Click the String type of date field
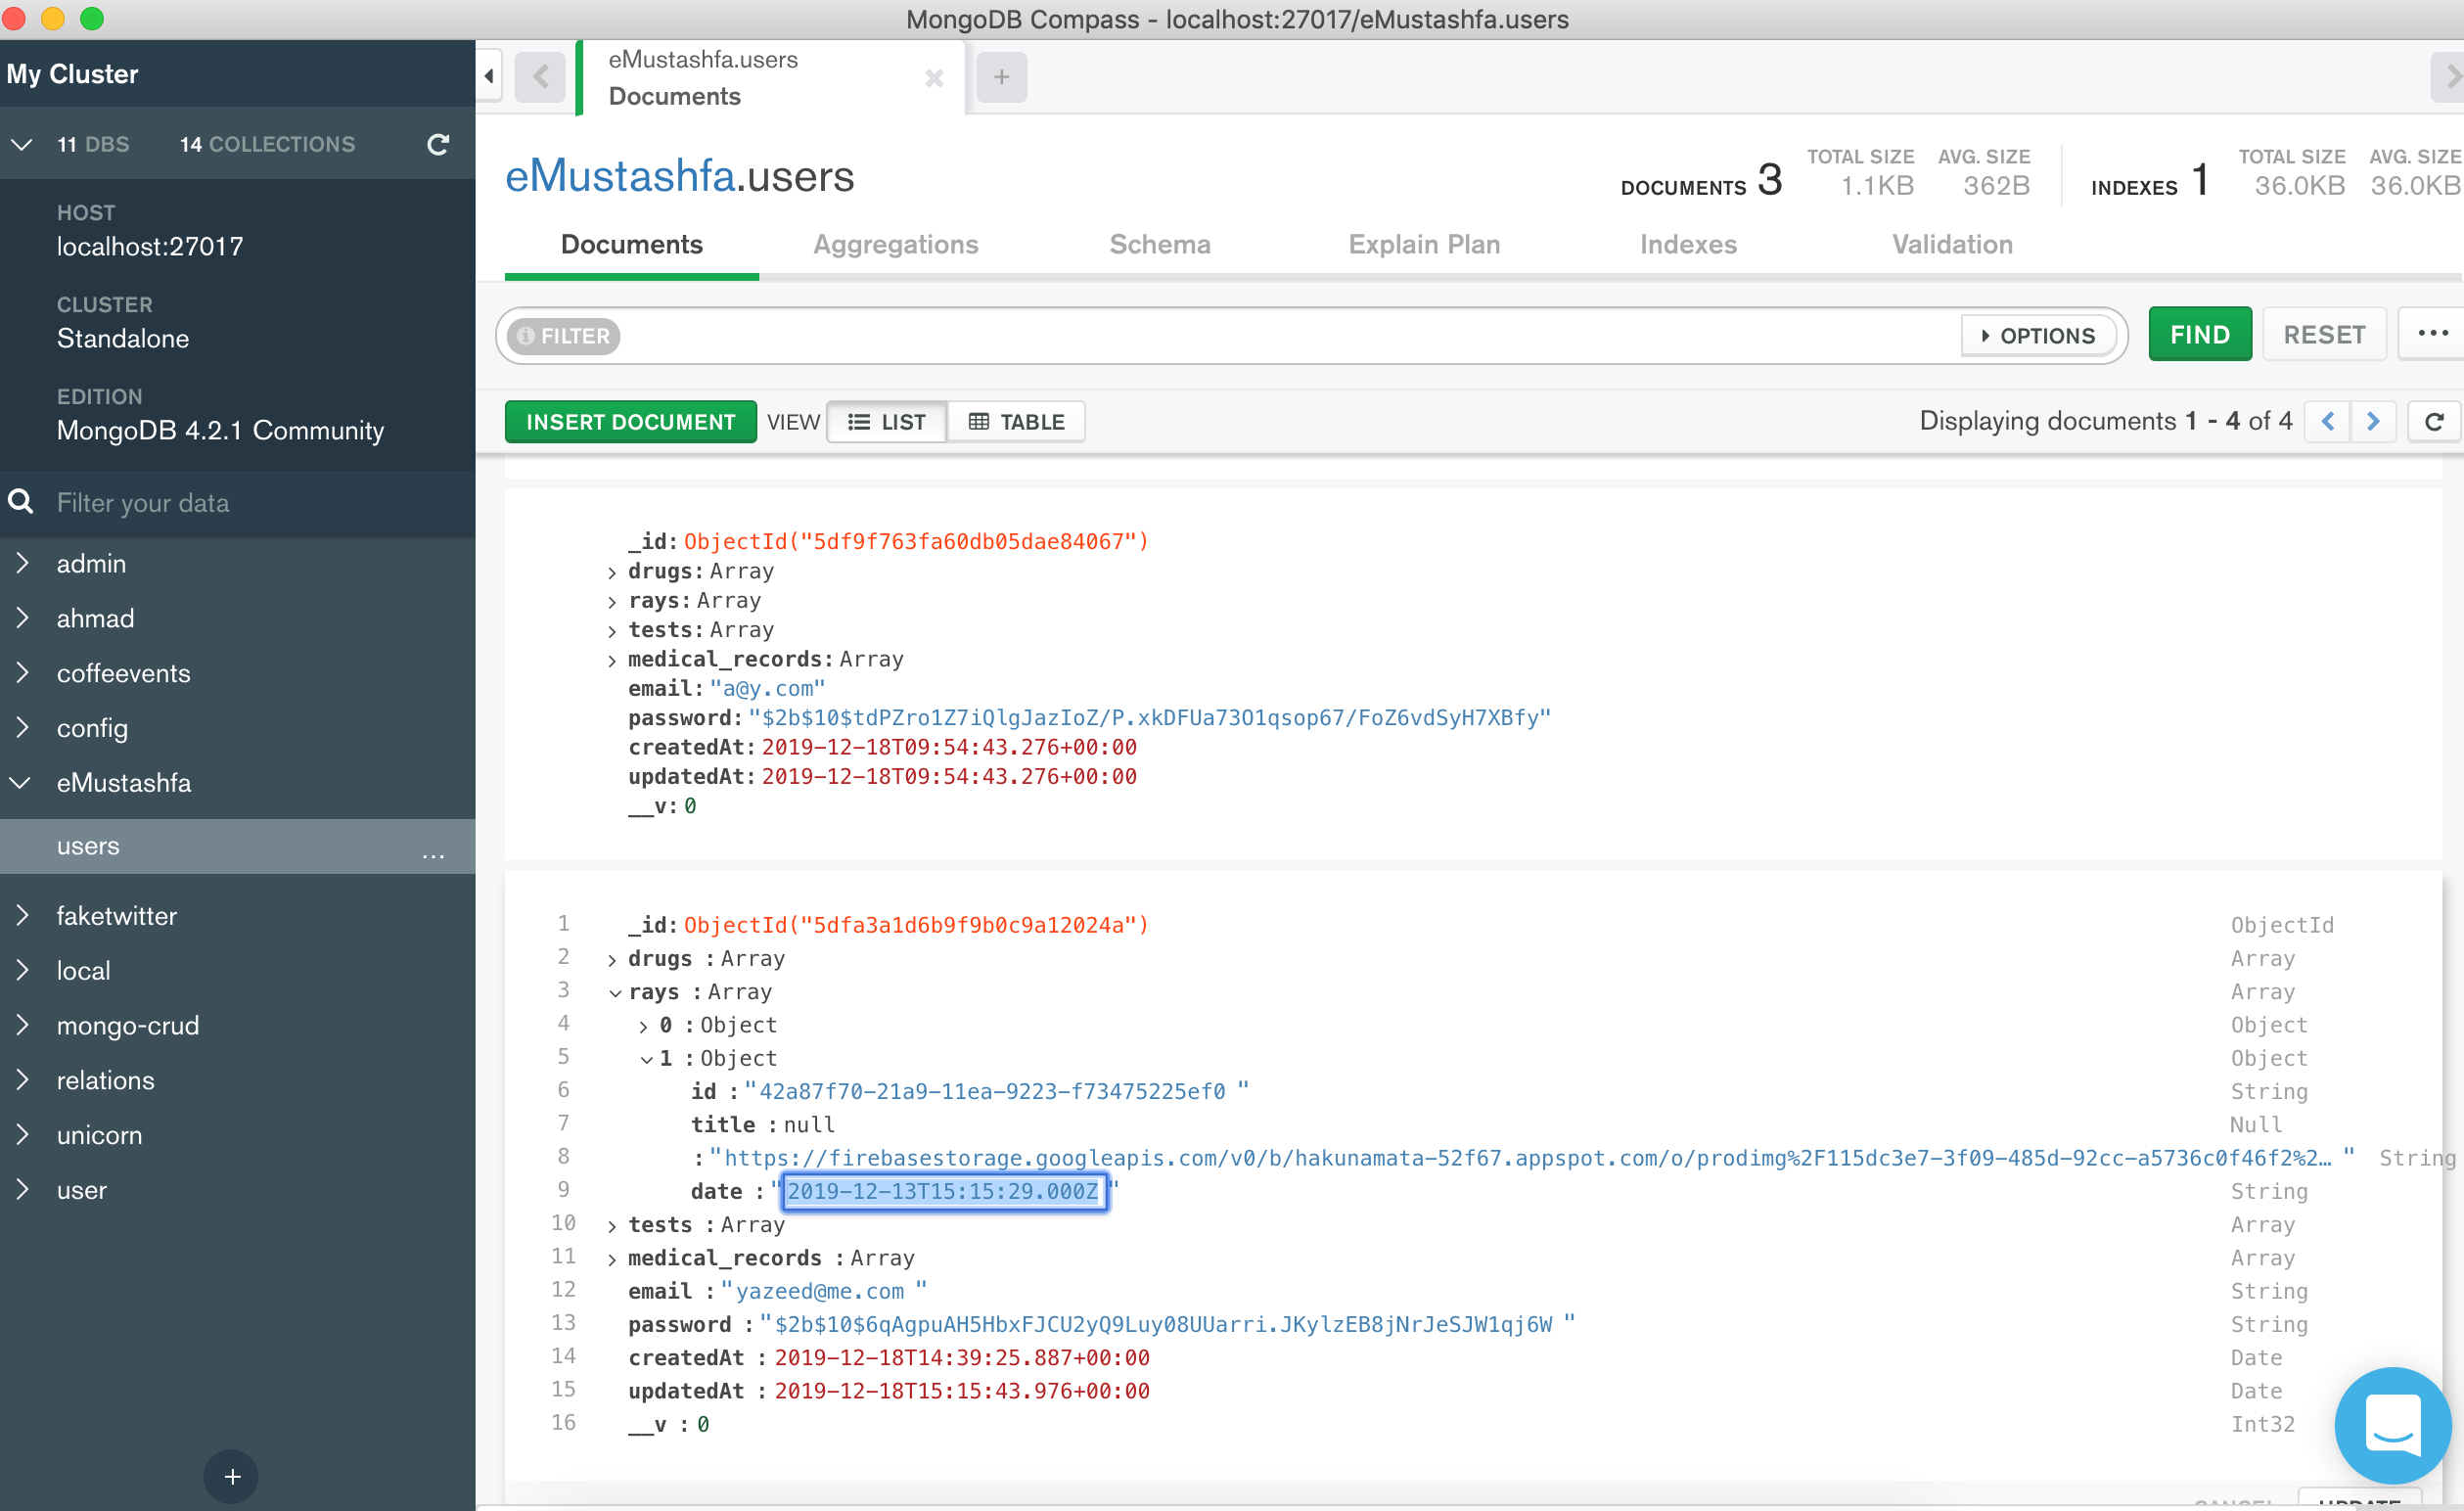This screenshot has width=2464, height=1511. point(2269,1191)
